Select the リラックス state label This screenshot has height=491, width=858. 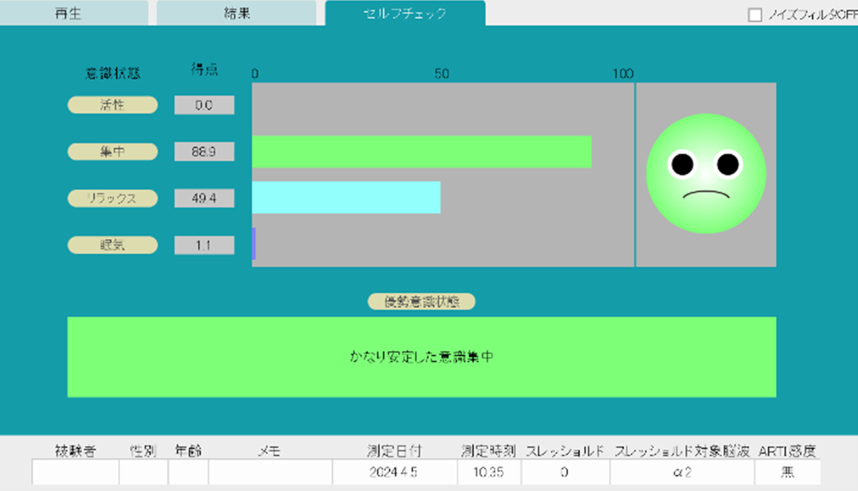(113, 198)
